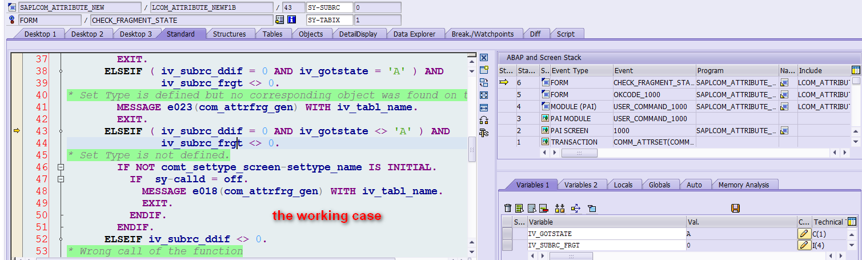Click the trash delete icon in Variables toolbar

[508, 209]
